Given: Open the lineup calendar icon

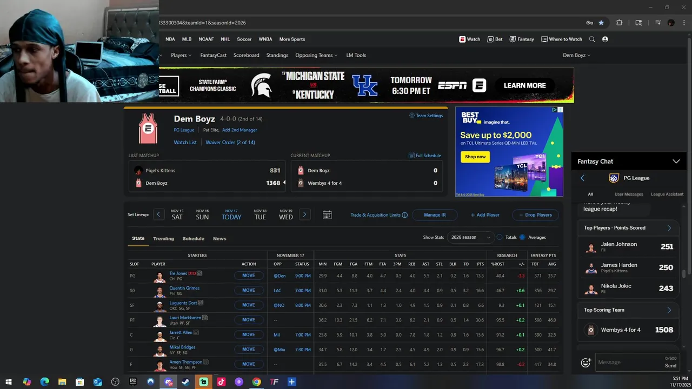Looking at the screenshot, I should (327, 214).
